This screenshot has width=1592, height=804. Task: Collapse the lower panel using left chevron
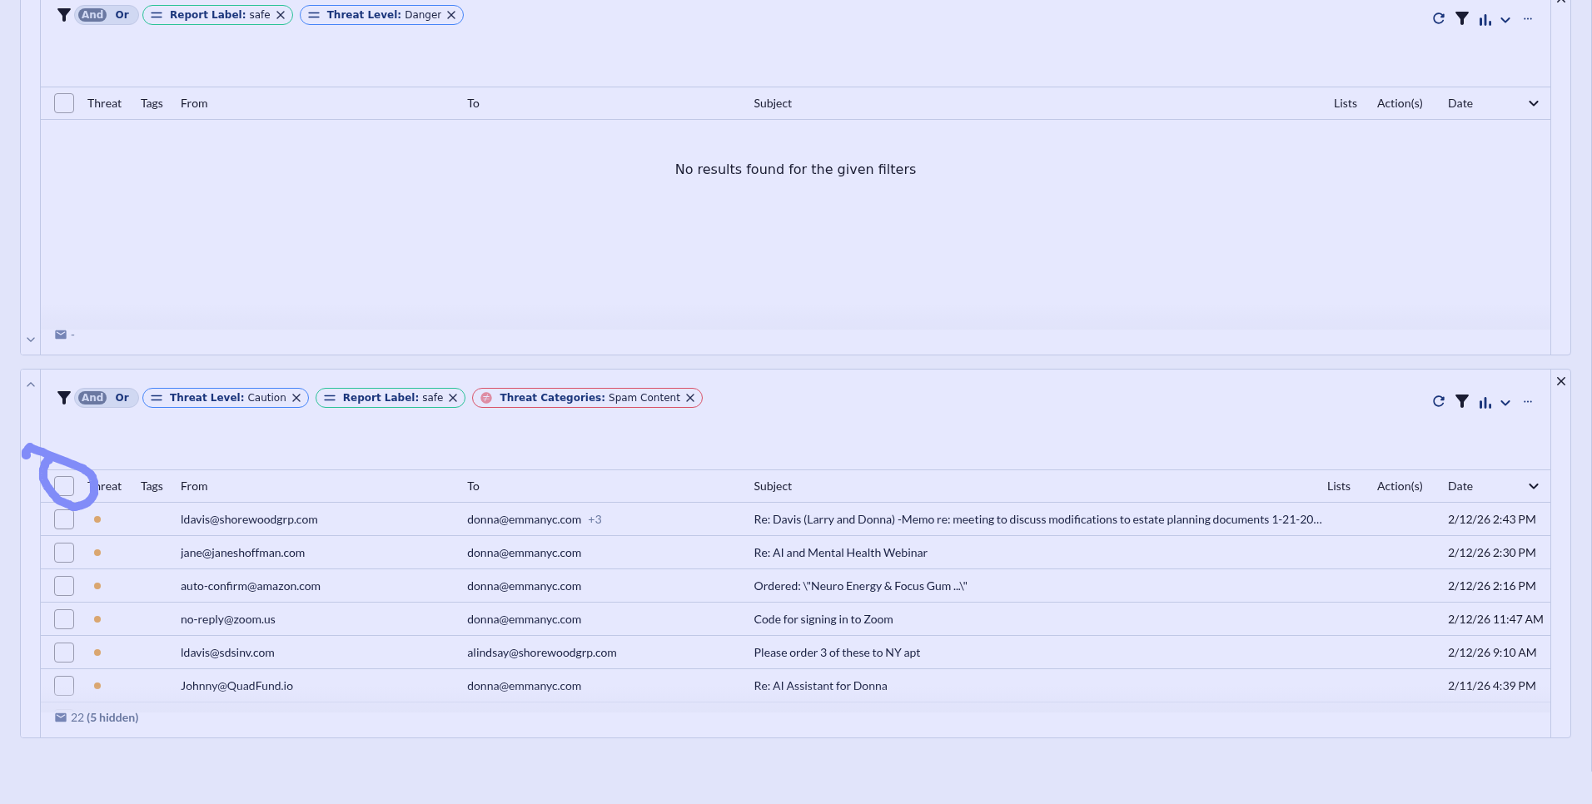31,385
